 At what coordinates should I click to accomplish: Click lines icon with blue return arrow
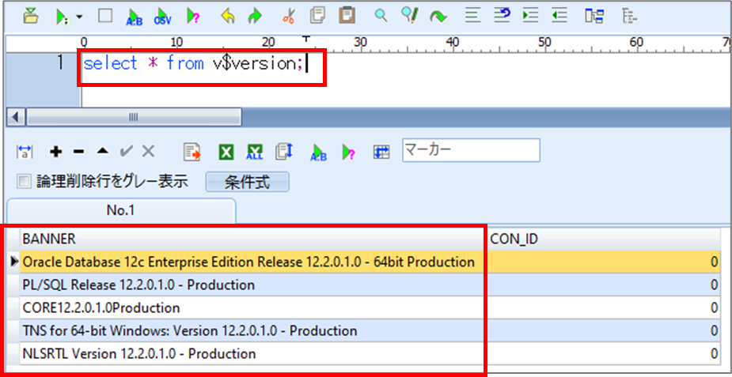coord(502,17)
